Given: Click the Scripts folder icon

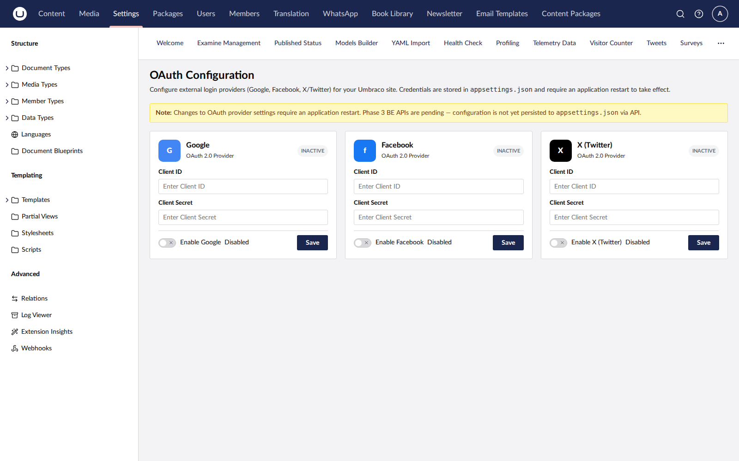Looking at the screenshot, I should 15,250.
